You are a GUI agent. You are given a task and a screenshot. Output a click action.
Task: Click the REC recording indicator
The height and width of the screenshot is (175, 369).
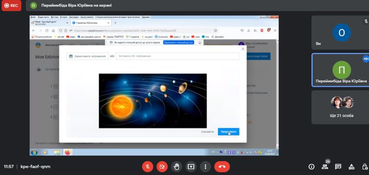[11, 6]
